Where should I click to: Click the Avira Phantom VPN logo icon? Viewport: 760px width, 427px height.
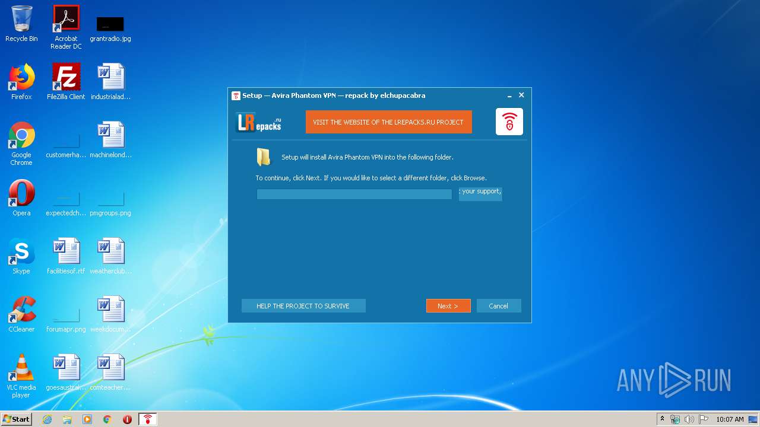(509, 122)
